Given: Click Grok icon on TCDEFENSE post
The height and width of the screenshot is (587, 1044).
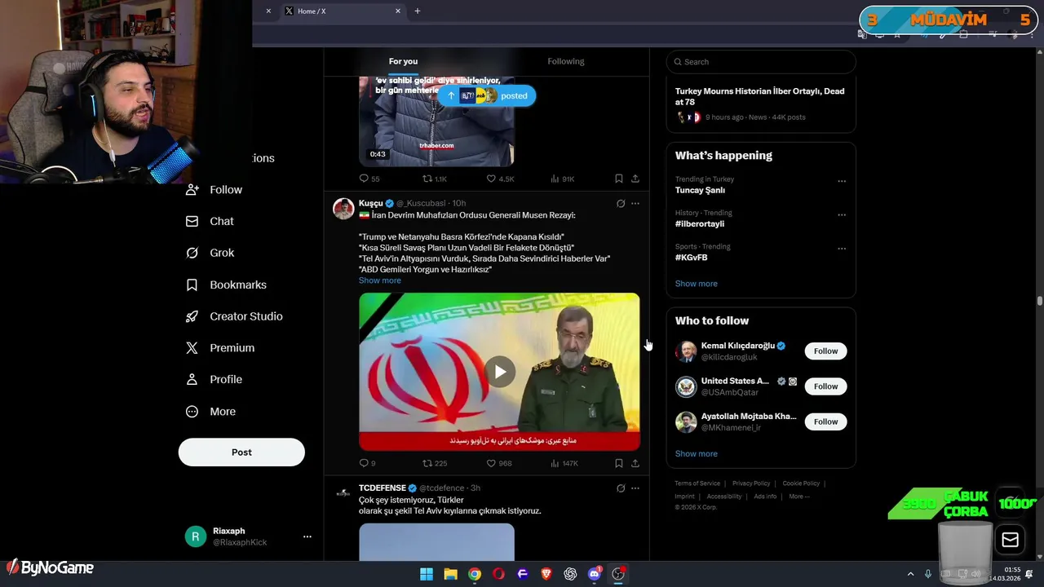Looking at the screenshot, I should (x=621, y=488).
